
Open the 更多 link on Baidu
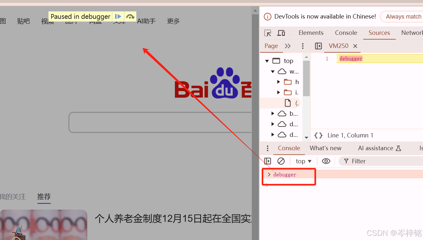(173, 21)
